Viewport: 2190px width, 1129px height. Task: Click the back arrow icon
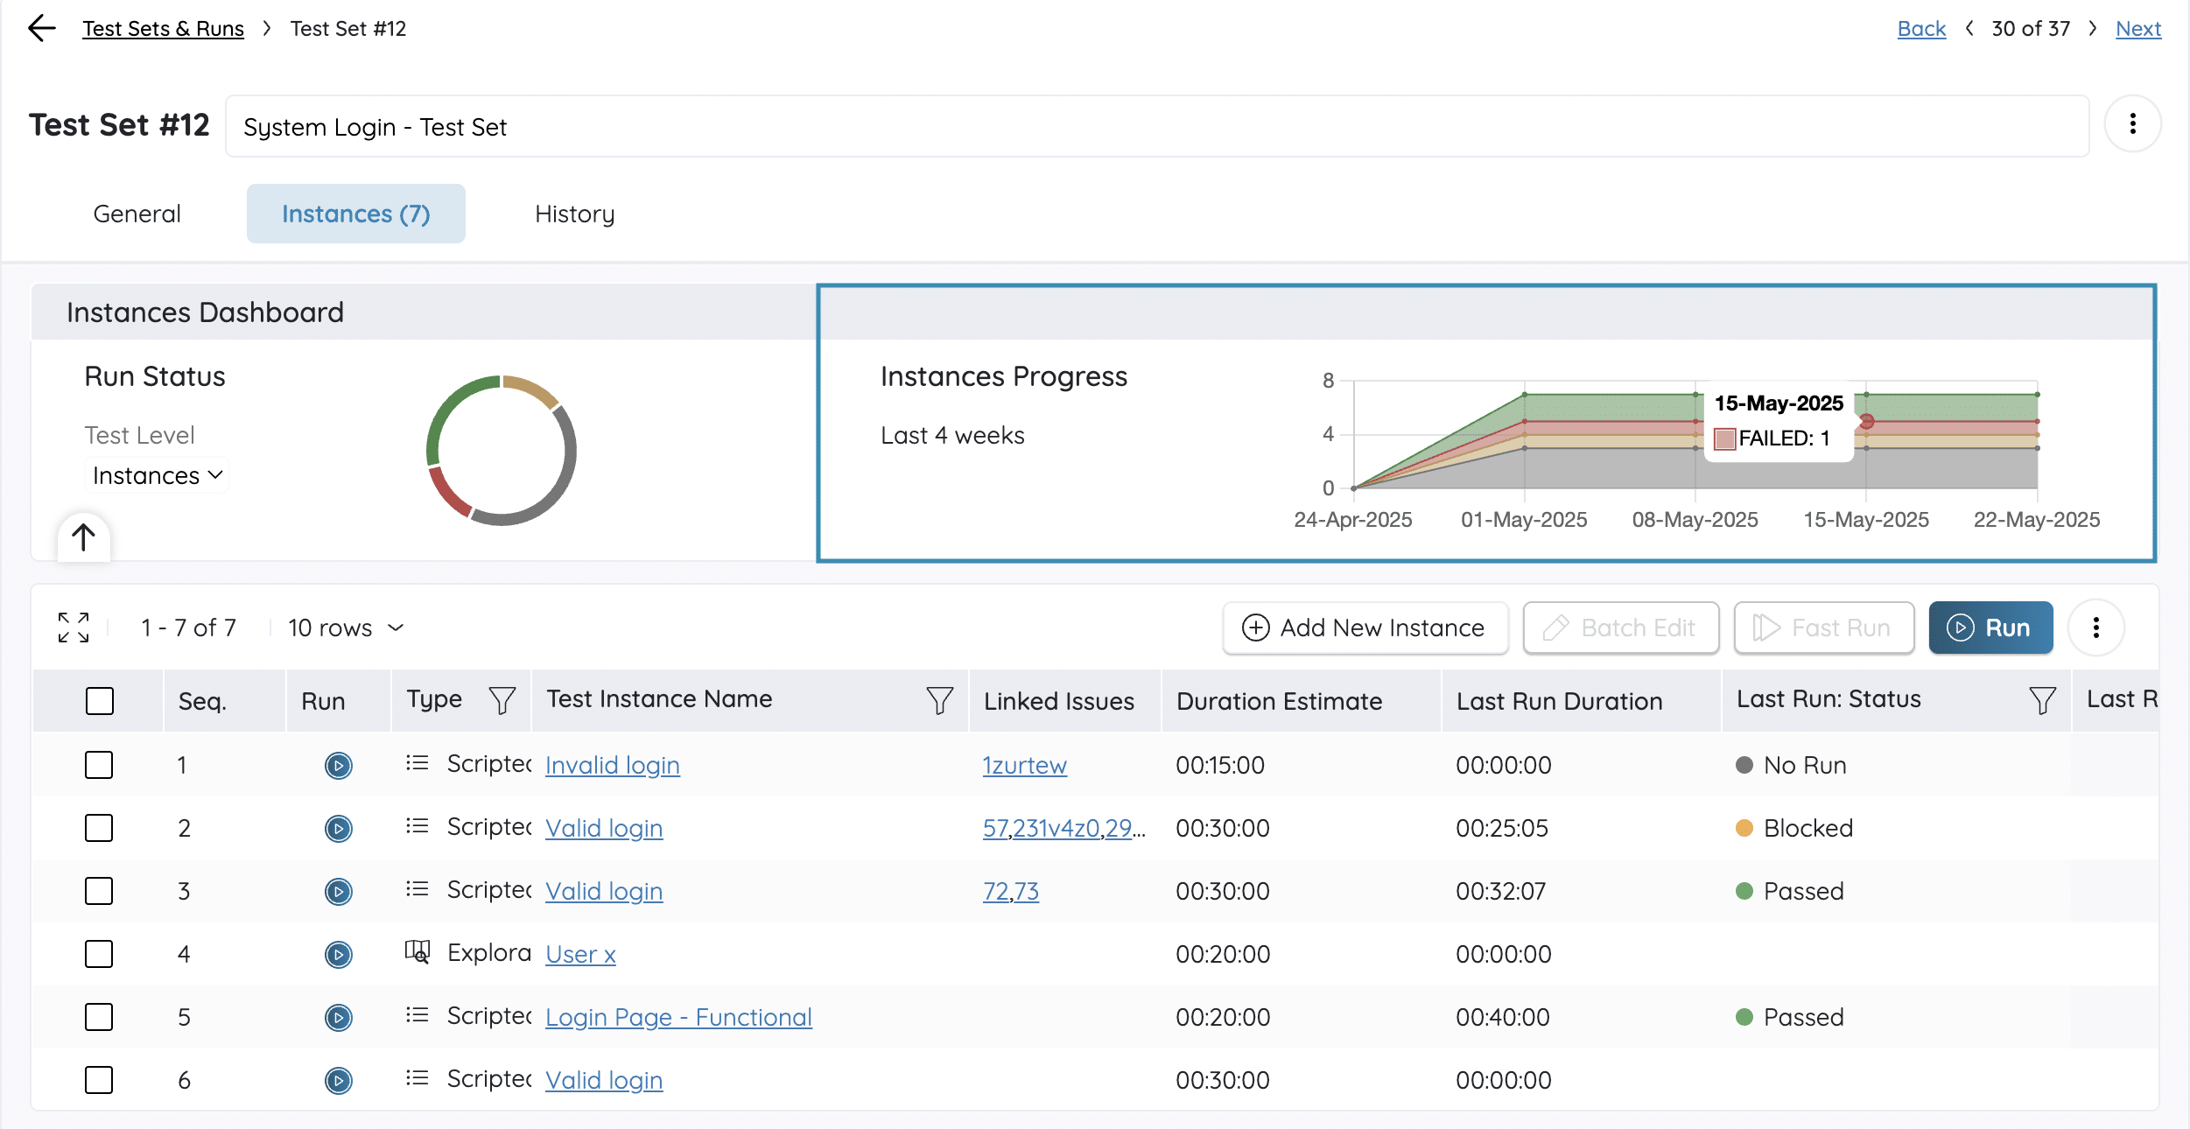tap(41, 28)
